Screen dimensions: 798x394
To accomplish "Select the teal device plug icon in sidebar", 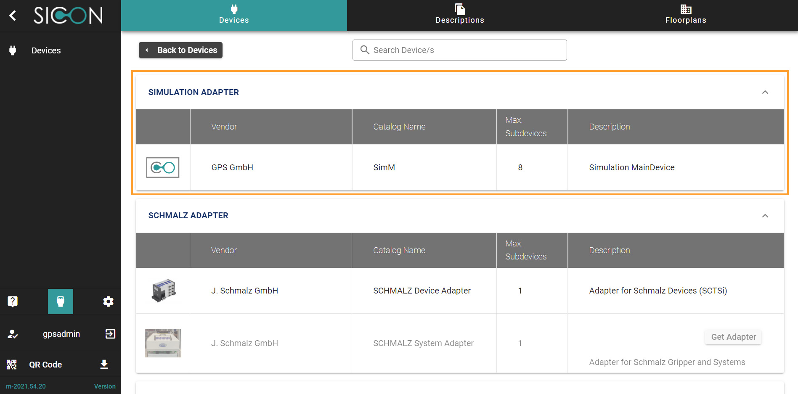I will (61, 301).
